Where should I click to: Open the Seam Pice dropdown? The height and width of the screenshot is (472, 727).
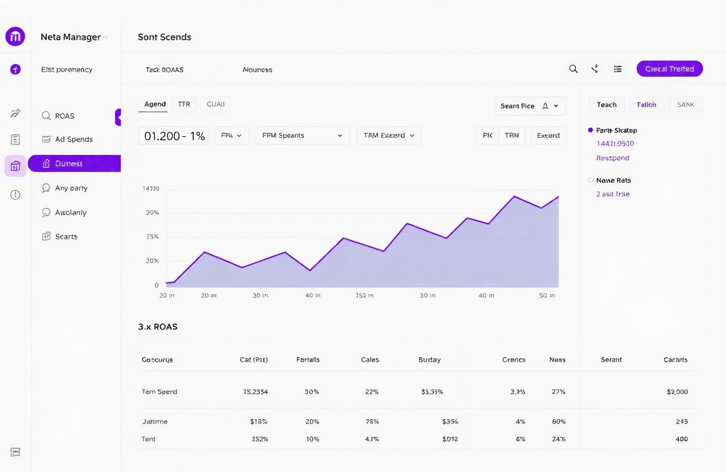[x=530, y=106]
